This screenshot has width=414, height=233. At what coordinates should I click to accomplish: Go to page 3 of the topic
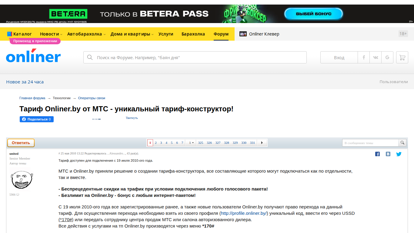[161, 143]
